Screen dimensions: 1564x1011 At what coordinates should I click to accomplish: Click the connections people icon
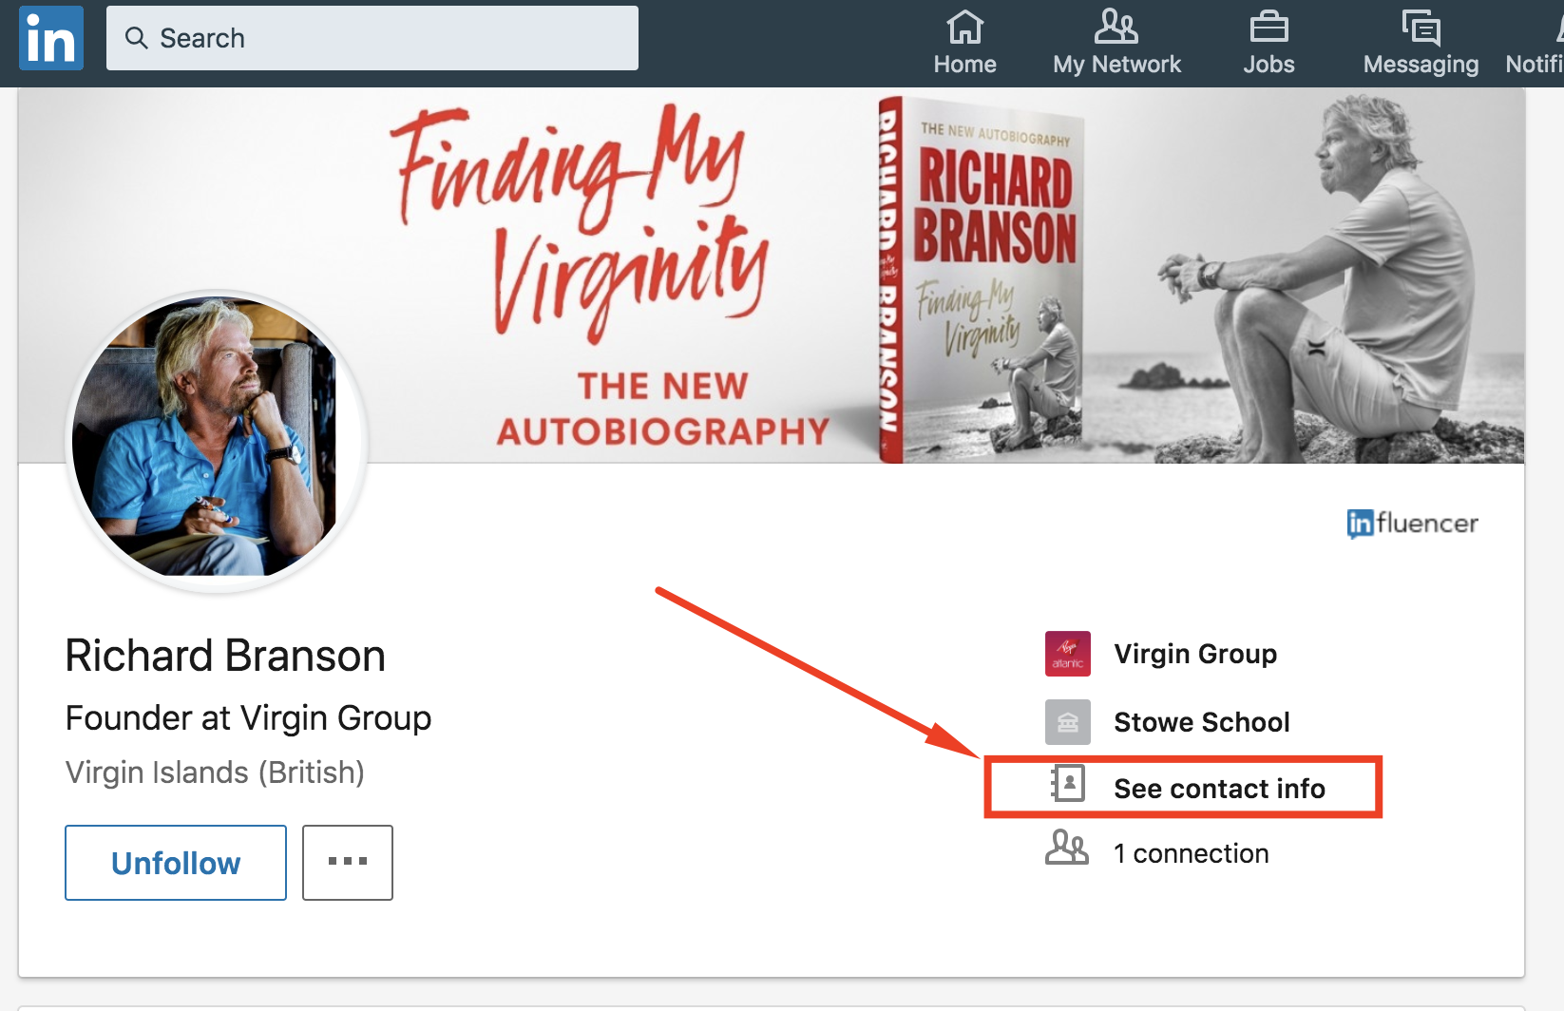1067,848
